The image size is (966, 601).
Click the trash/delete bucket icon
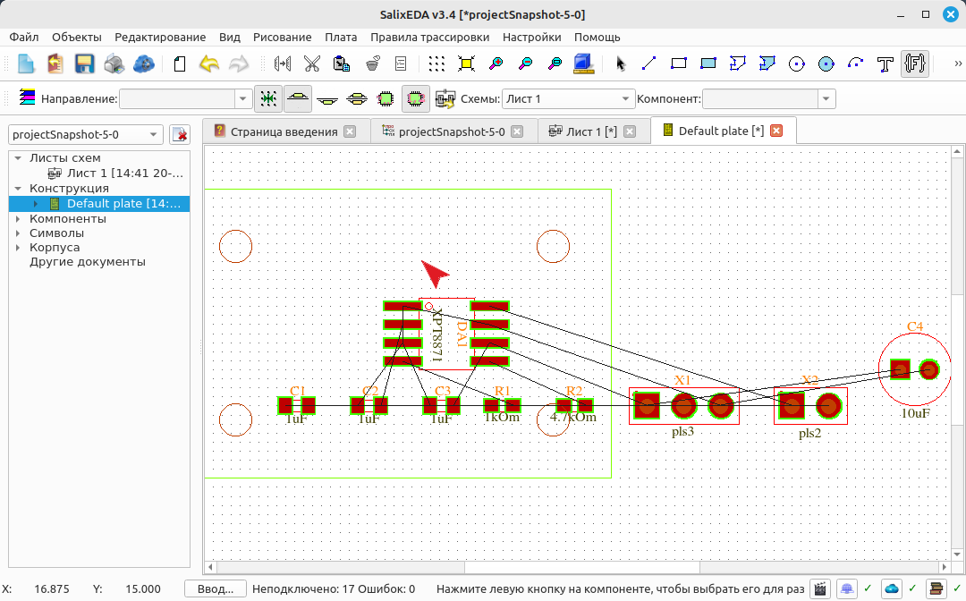coord(371,63)
